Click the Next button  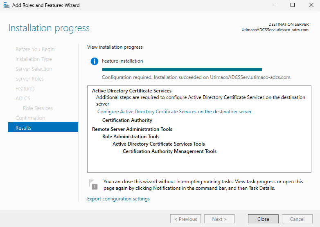pyautogui.click(x=219, y=219)
